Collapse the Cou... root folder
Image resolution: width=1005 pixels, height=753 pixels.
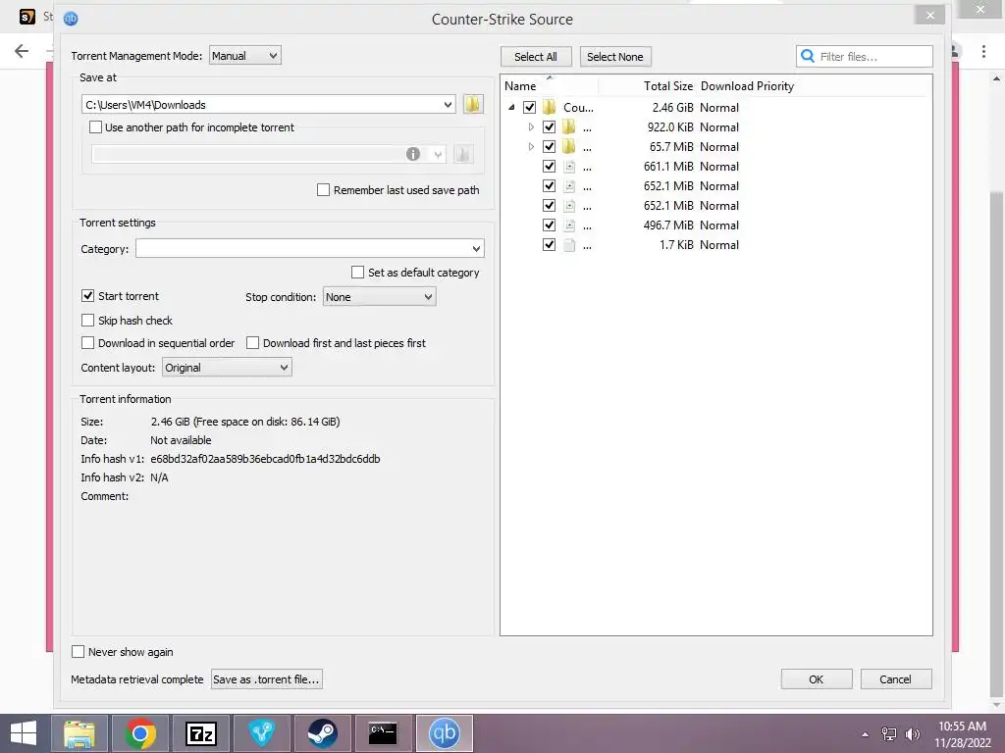[x=511, y=107]
